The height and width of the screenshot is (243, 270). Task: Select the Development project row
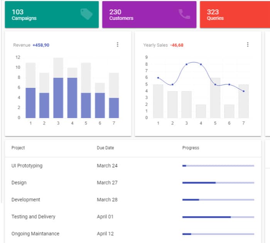pyautogui.click(x=26, y=200)
